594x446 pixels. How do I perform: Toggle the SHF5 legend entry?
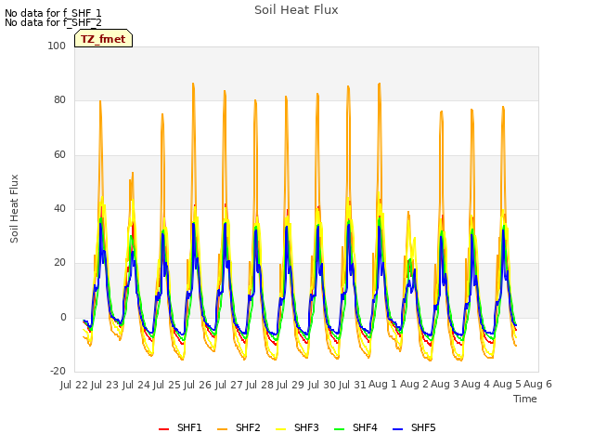pos(414,427)
